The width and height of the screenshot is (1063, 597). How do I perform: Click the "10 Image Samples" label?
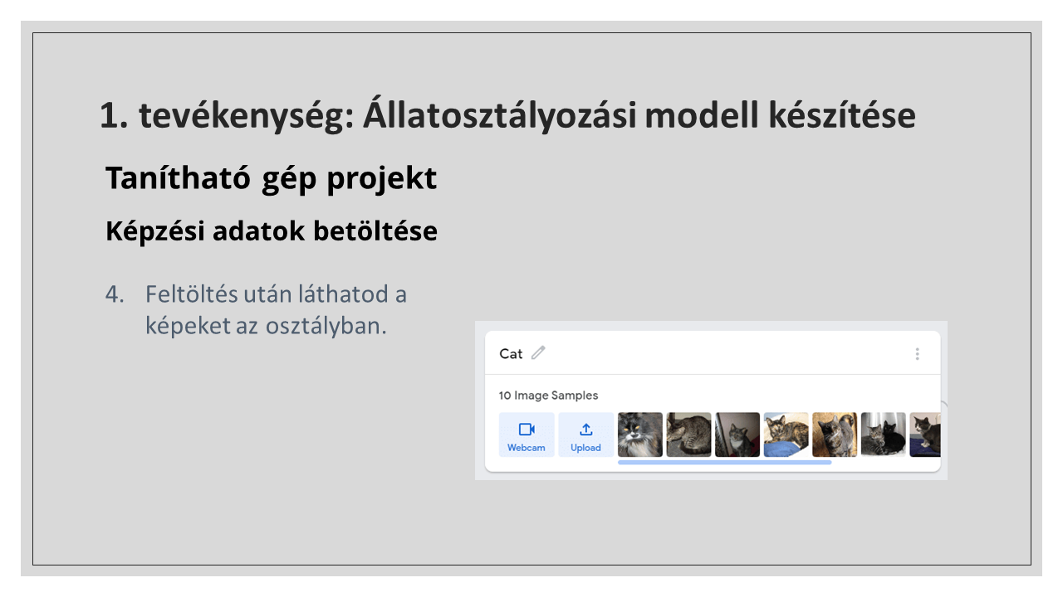click(548, 396)
